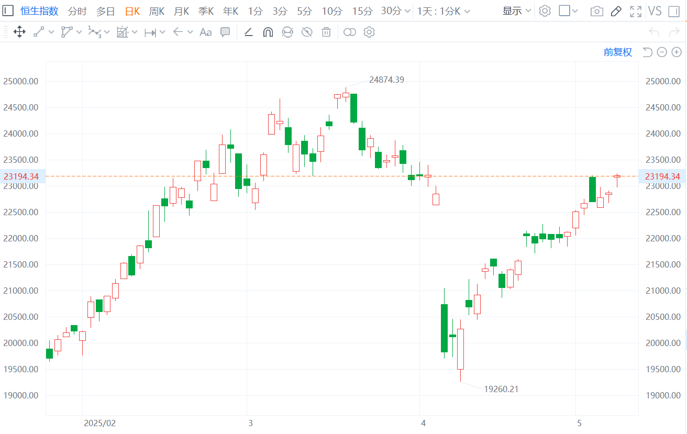The height and width of the screenshot is (434, 687).
Task: Expand the pattern tool dropdown arrow
Action: click(x=135, y=32)
